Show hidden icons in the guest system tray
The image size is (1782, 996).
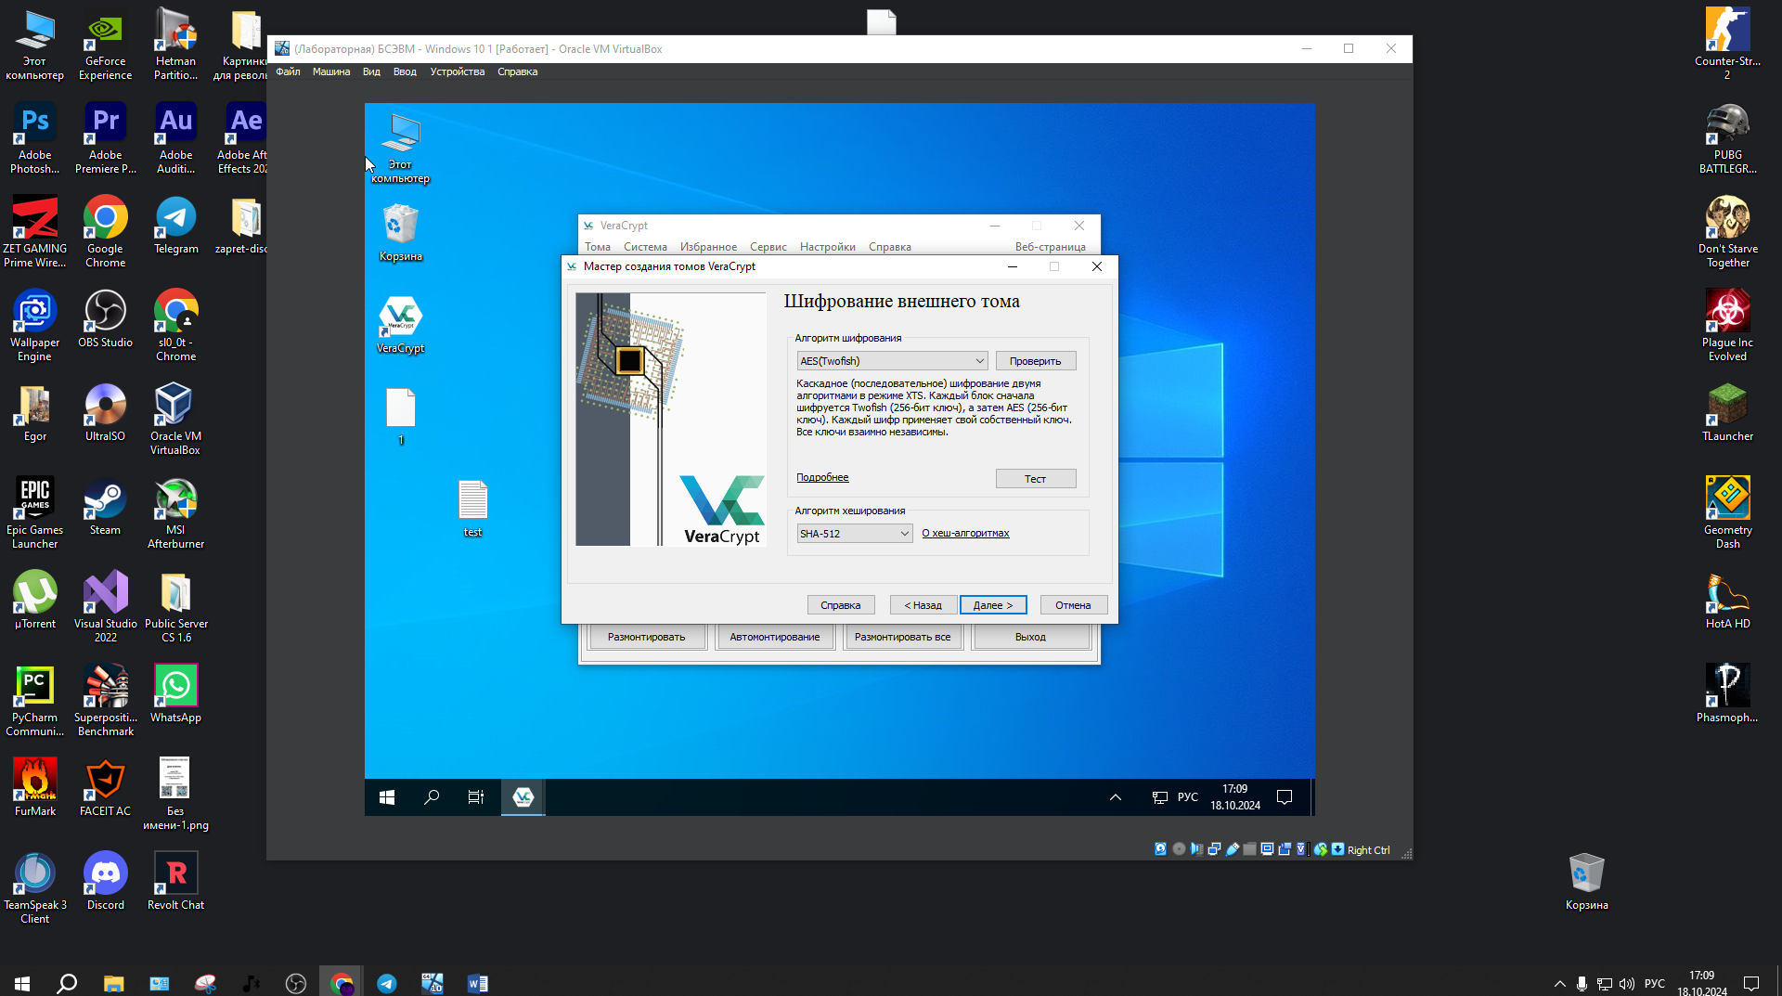1116,797
